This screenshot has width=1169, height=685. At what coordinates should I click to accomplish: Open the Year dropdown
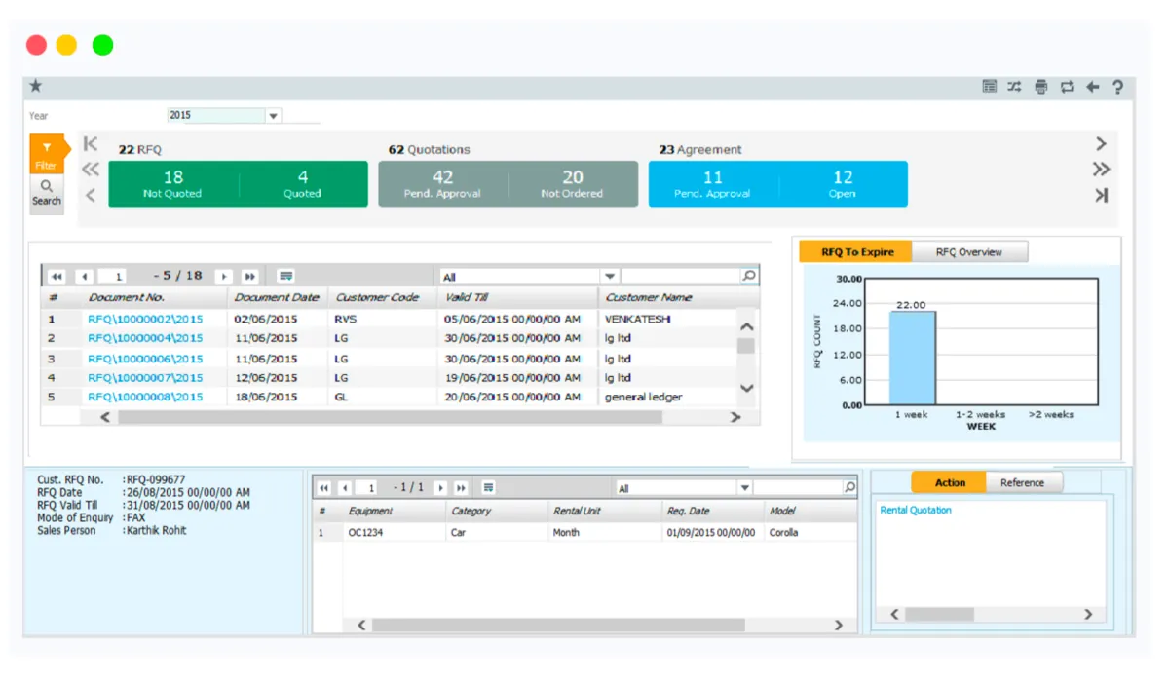(274, 116)
